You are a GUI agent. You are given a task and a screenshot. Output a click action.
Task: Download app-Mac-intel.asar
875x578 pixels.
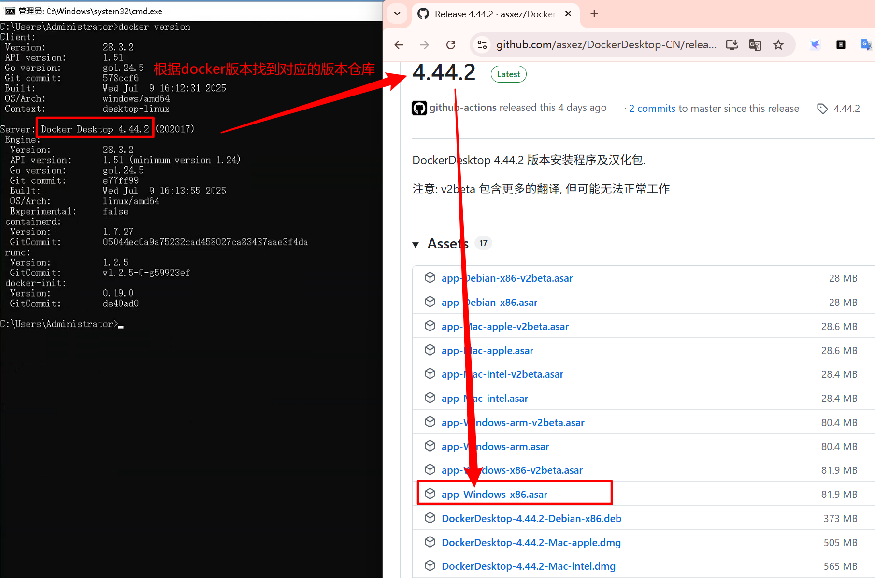pyautogui.click(x=485, y=399)
